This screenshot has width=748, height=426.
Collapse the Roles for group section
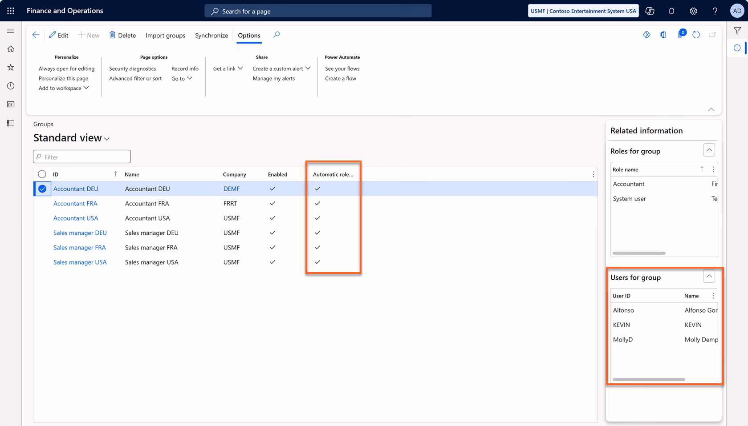pos(709,150)
